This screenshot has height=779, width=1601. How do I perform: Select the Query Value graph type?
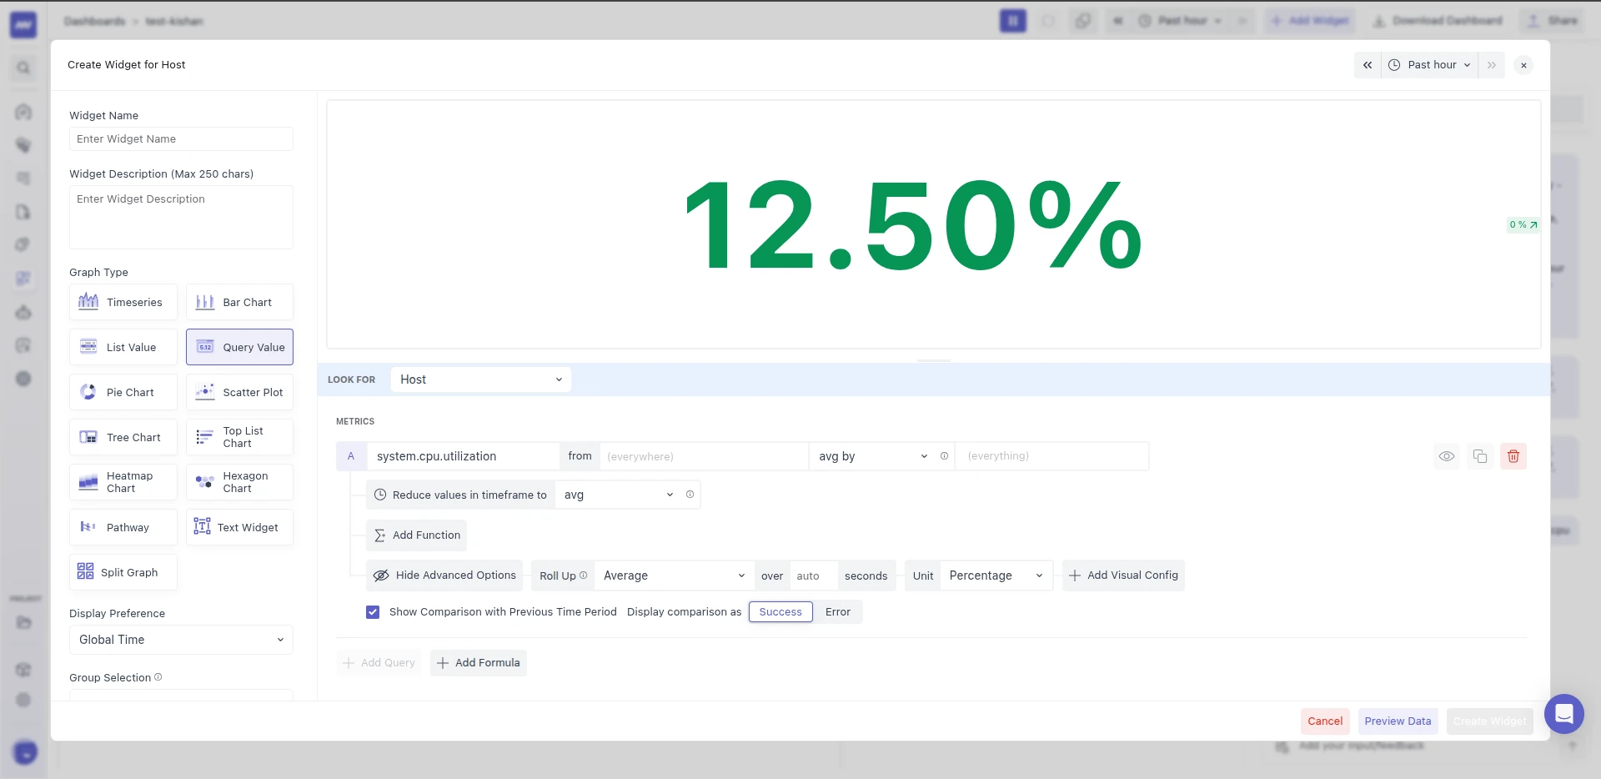[x=239, y=347]
